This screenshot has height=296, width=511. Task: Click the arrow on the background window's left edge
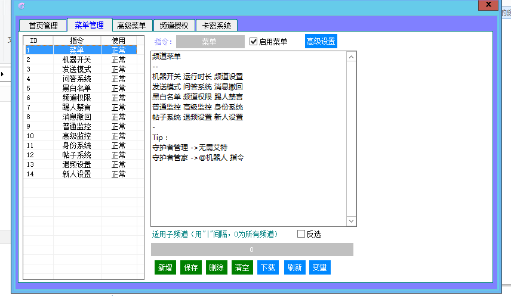[2, 74]
